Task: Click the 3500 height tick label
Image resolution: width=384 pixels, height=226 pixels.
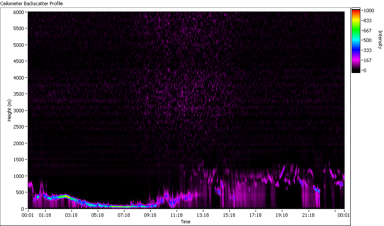Action: pyautogui.click(x=18, y=94)
